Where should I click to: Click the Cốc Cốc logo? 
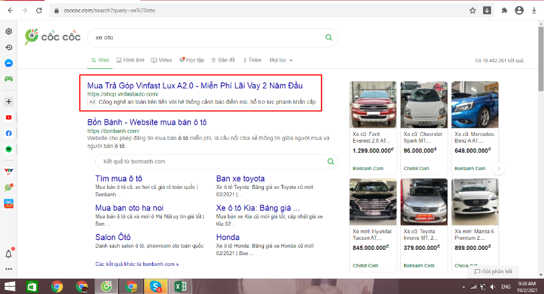[52, 37]
